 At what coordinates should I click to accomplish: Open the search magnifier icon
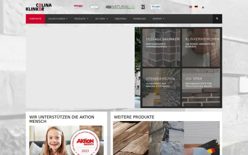217,19
